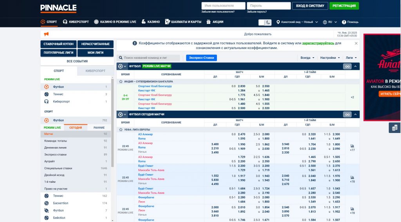Open Шахматы и карты section
The height and width of the screenshot is (222, 401).
point(183,22)
